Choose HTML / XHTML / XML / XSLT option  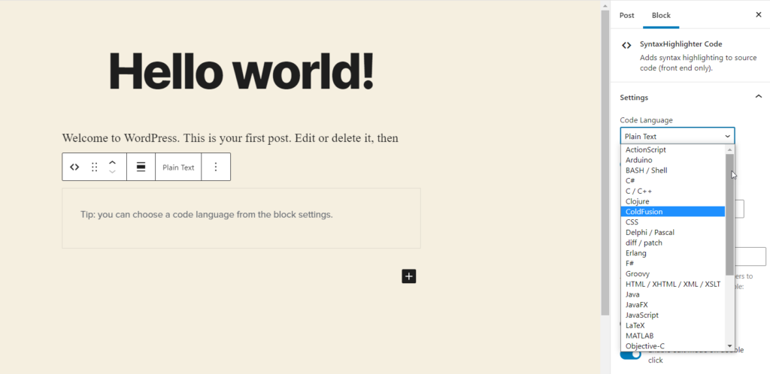[673, 284]
